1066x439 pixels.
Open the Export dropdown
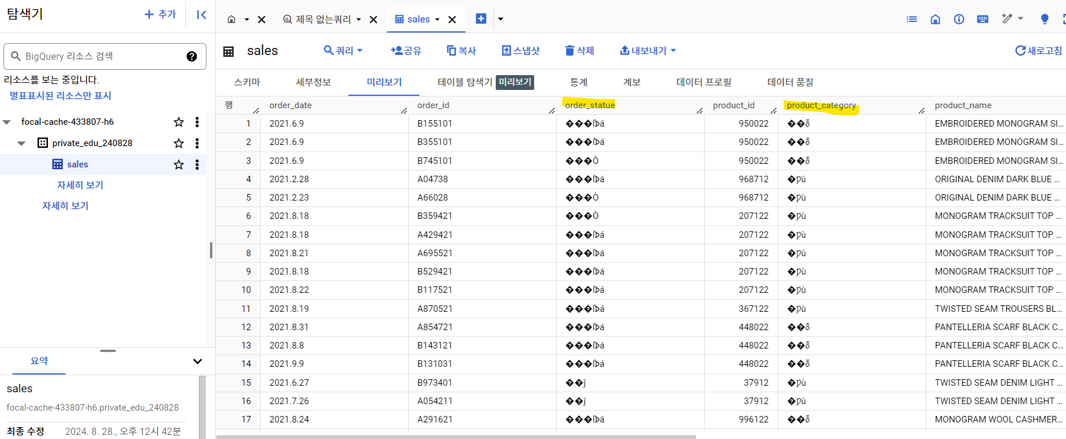coord(648,51)
